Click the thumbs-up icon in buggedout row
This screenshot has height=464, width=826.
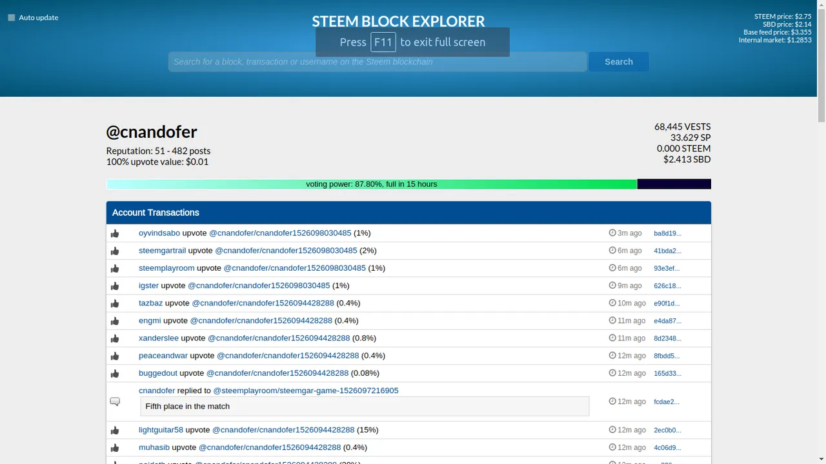pyautogui.click(x=115, y=373)
